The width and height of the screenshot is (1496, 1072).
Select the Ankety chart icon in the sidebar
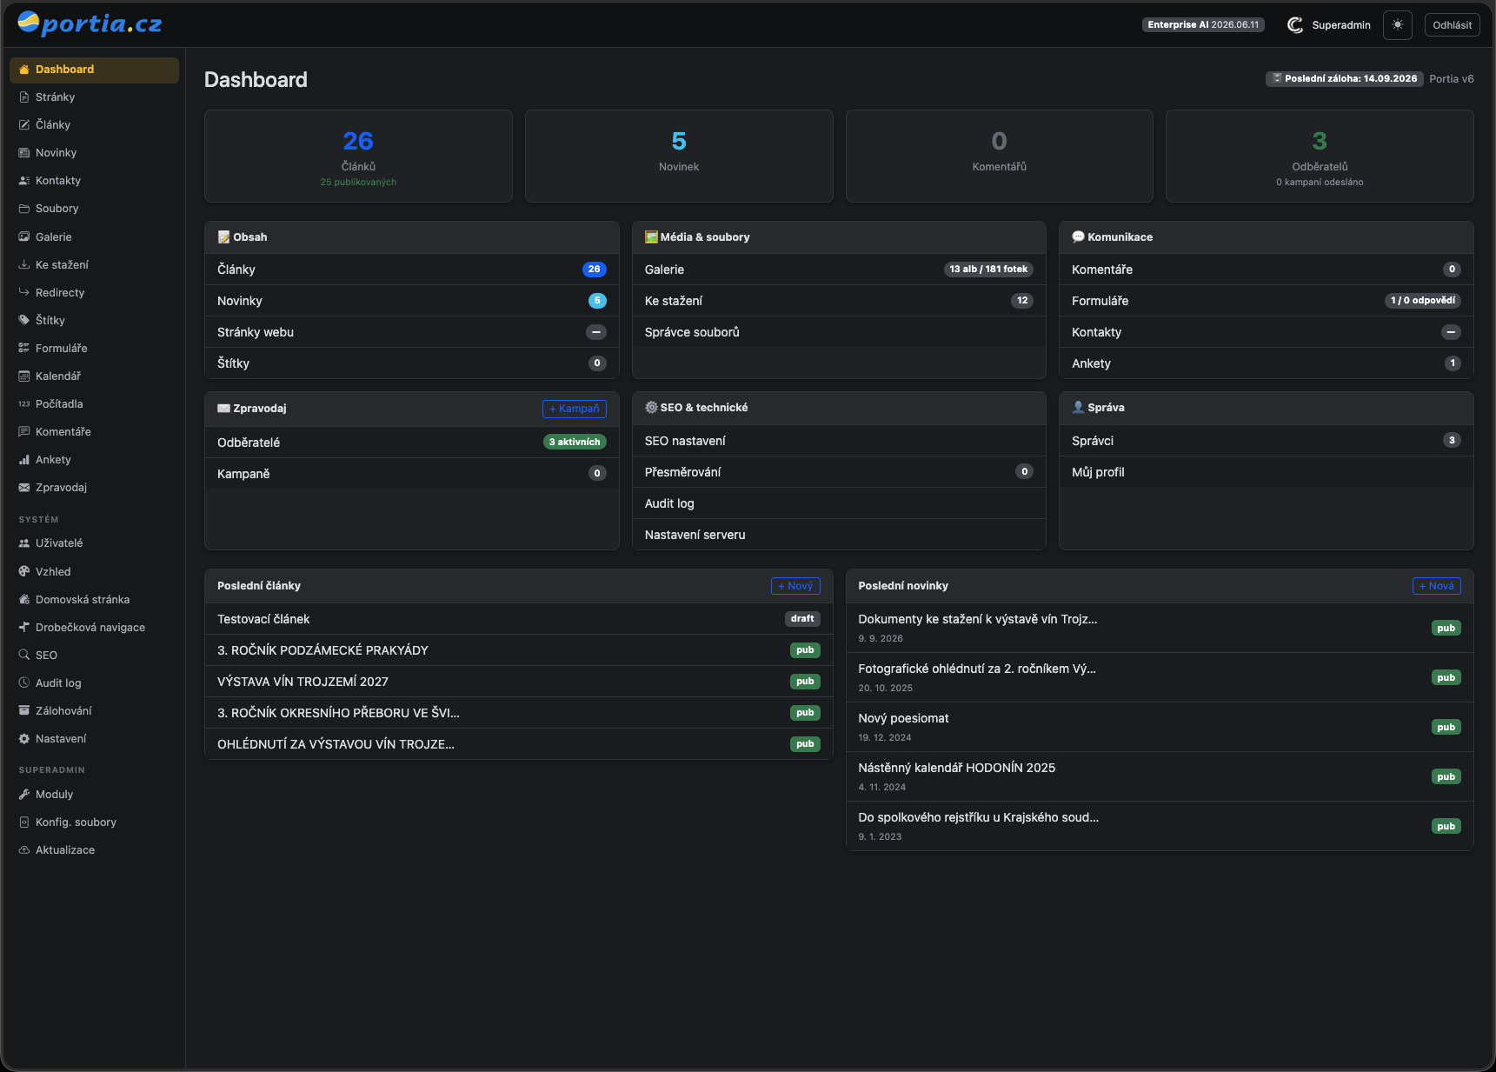[24, 459]
